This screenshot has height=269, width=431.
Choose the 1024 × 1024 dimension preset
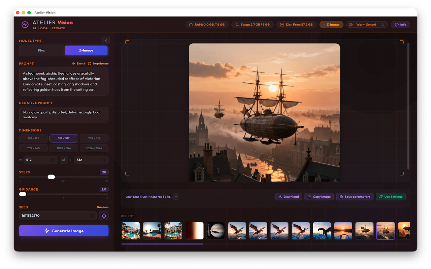click(x=94, y=148)
